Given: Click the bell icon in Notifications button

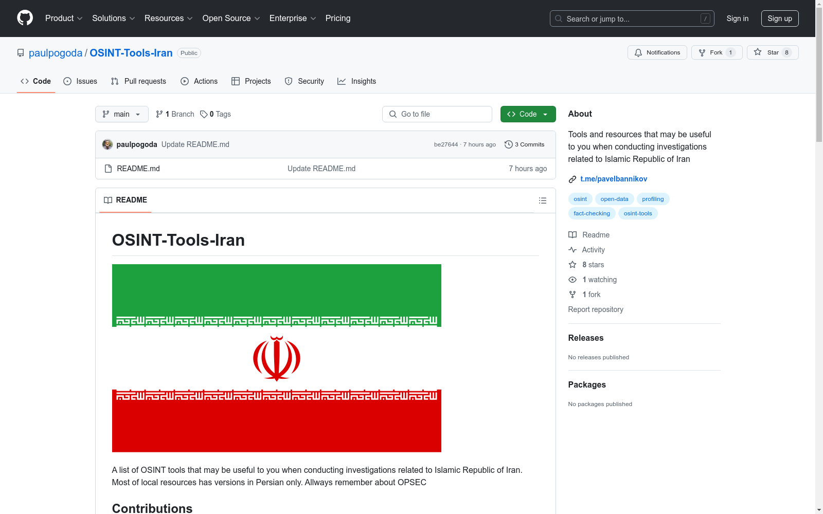Looking at the screenshot, I should pos(638,52).
